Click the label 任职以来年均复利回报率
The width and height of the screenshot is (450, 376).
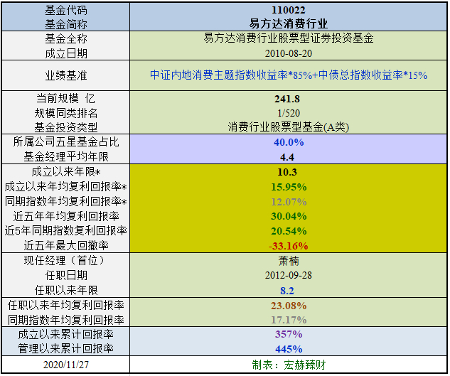tap(66, 305)
